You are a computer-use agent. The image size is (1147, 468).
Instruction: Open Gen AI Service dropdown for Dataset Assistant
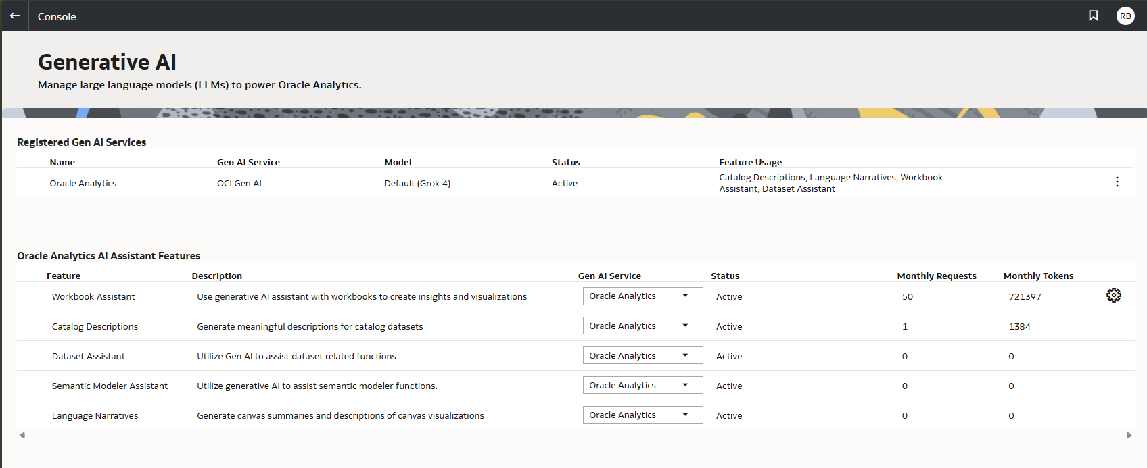[x=643, y=356]
